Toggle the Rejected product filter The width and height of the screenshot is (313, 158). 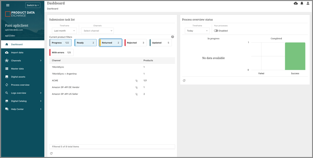point(135,43)
